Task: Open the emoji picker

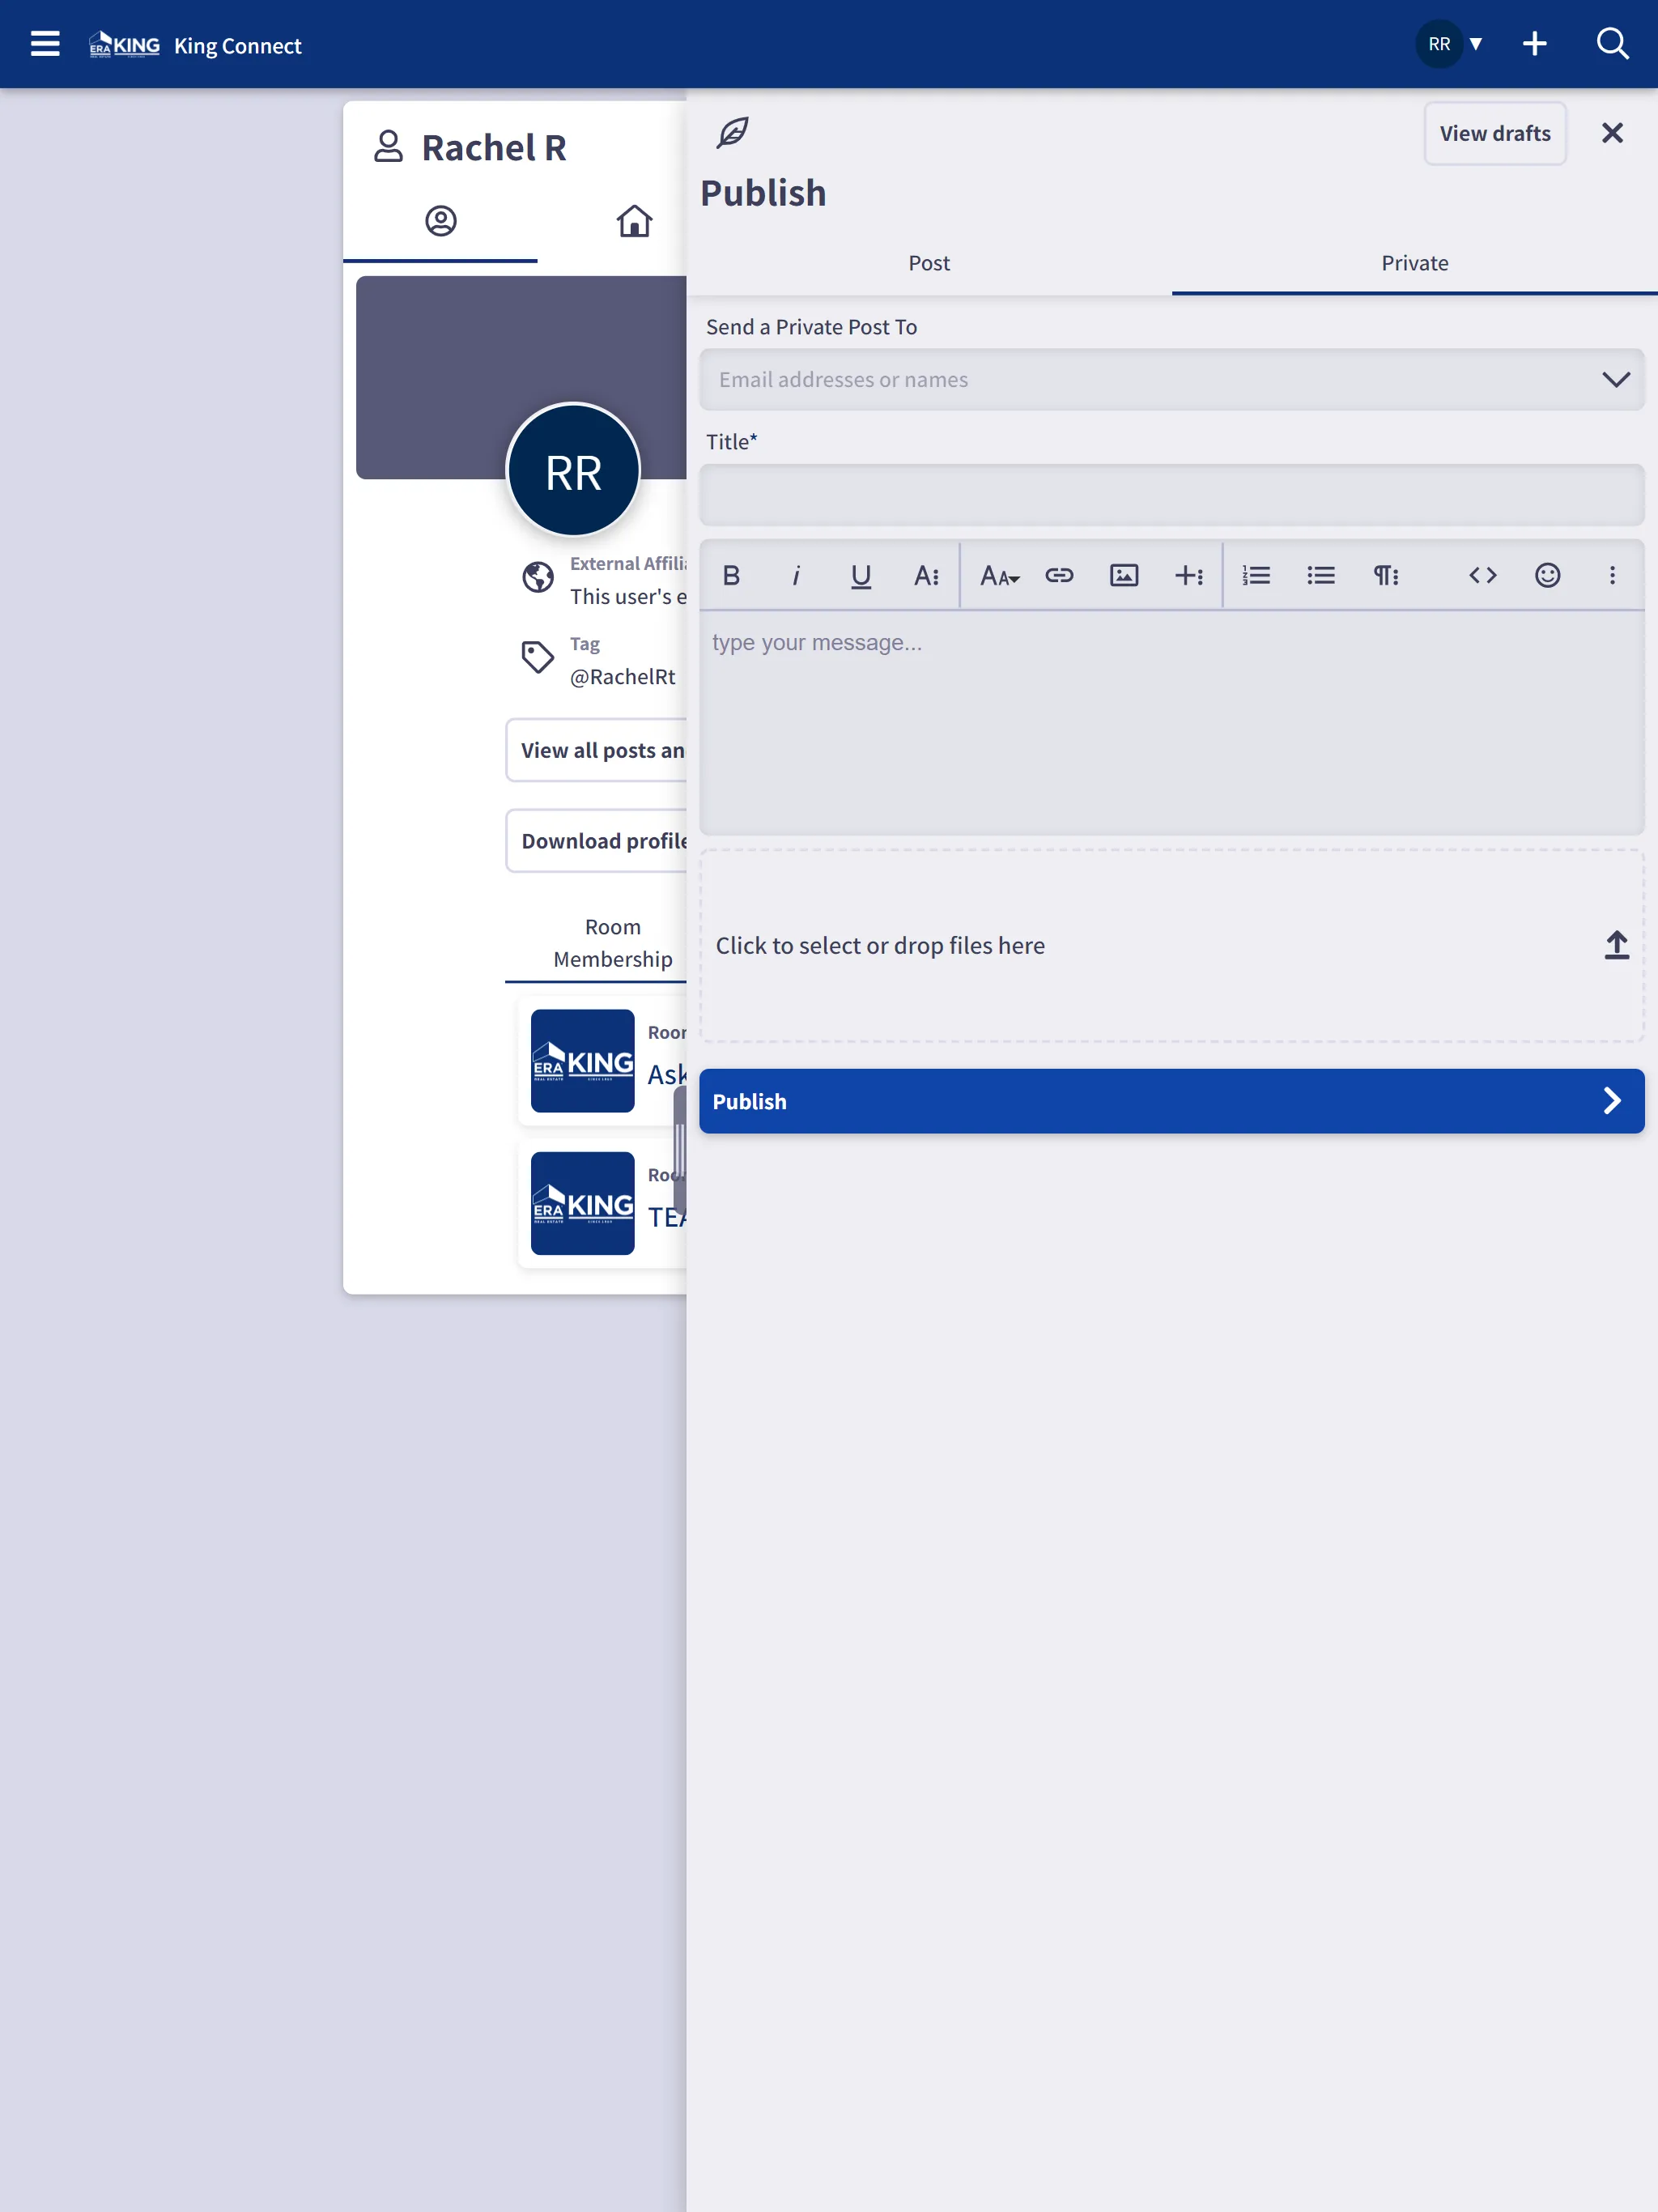Action: [x=1547, y=575]
